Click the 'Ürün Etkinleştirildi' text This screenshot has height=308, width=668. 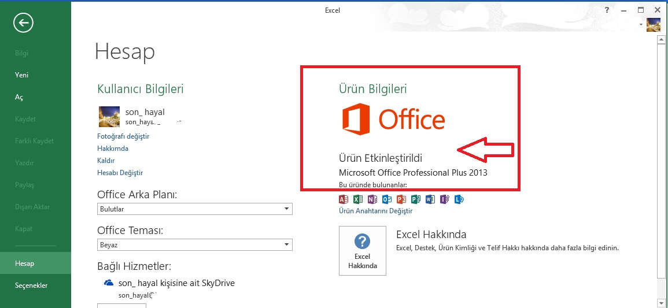pos(381,158)
